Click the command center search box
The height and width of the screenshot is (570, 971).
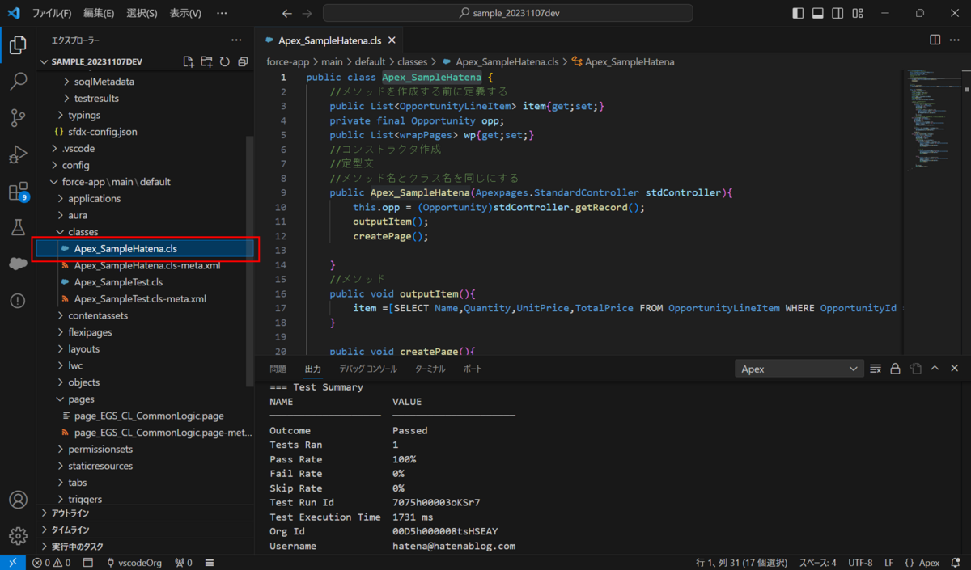coord(507,14)
